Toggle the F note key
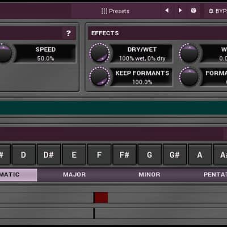 point(99,154)
